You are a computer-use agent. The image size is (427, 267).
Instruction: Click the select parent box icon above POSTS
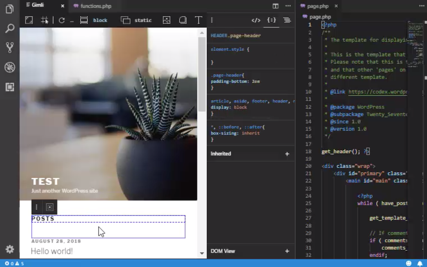point(50,207)
